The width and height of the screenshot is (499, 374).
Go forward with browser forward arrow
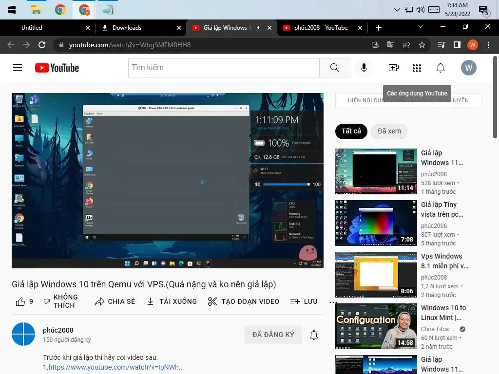26,45
